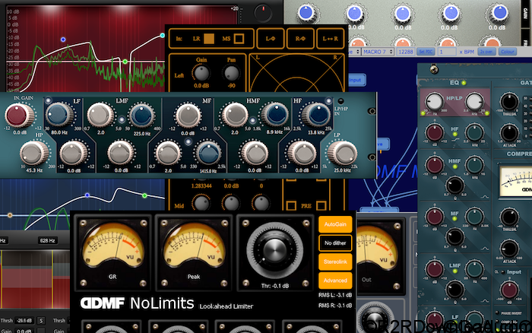Click the HP knob in HP/LP section
532x333 pixels.
(434, 101)
